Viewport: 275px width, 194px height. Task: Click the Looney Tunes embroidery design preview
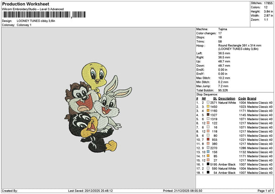point(98,108)
